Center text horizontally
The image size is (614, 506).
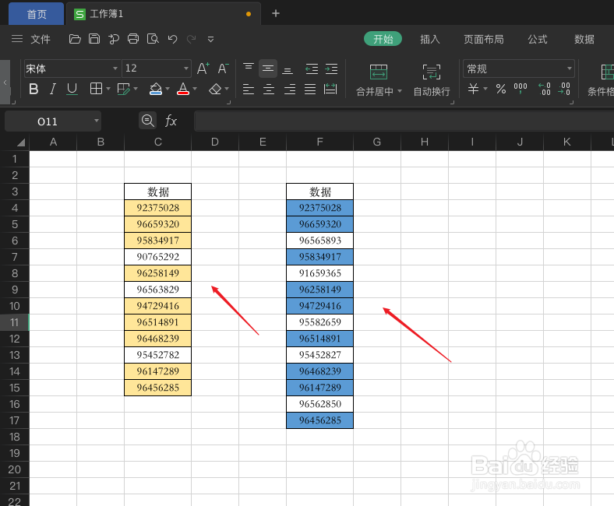tap(269, 90)
